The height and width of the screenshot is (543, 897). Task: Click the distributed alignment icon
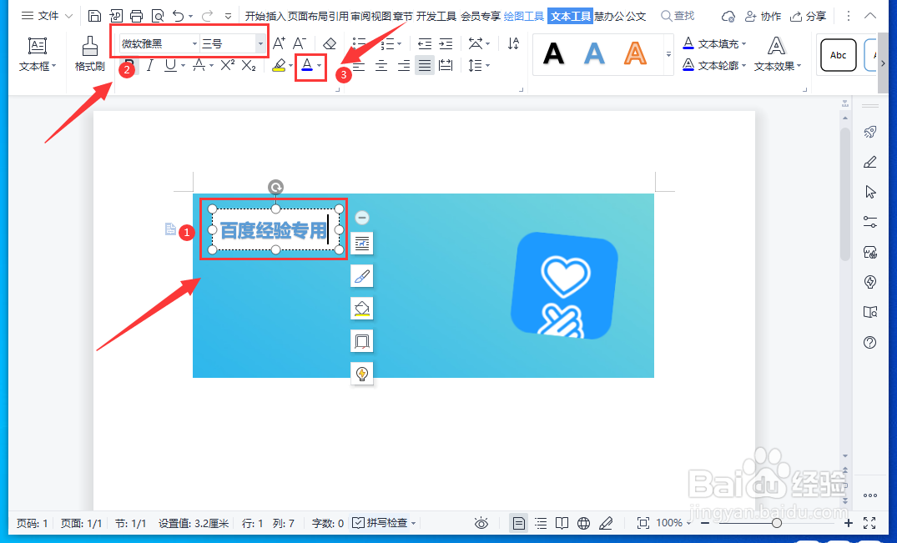(x=446, y=65)
